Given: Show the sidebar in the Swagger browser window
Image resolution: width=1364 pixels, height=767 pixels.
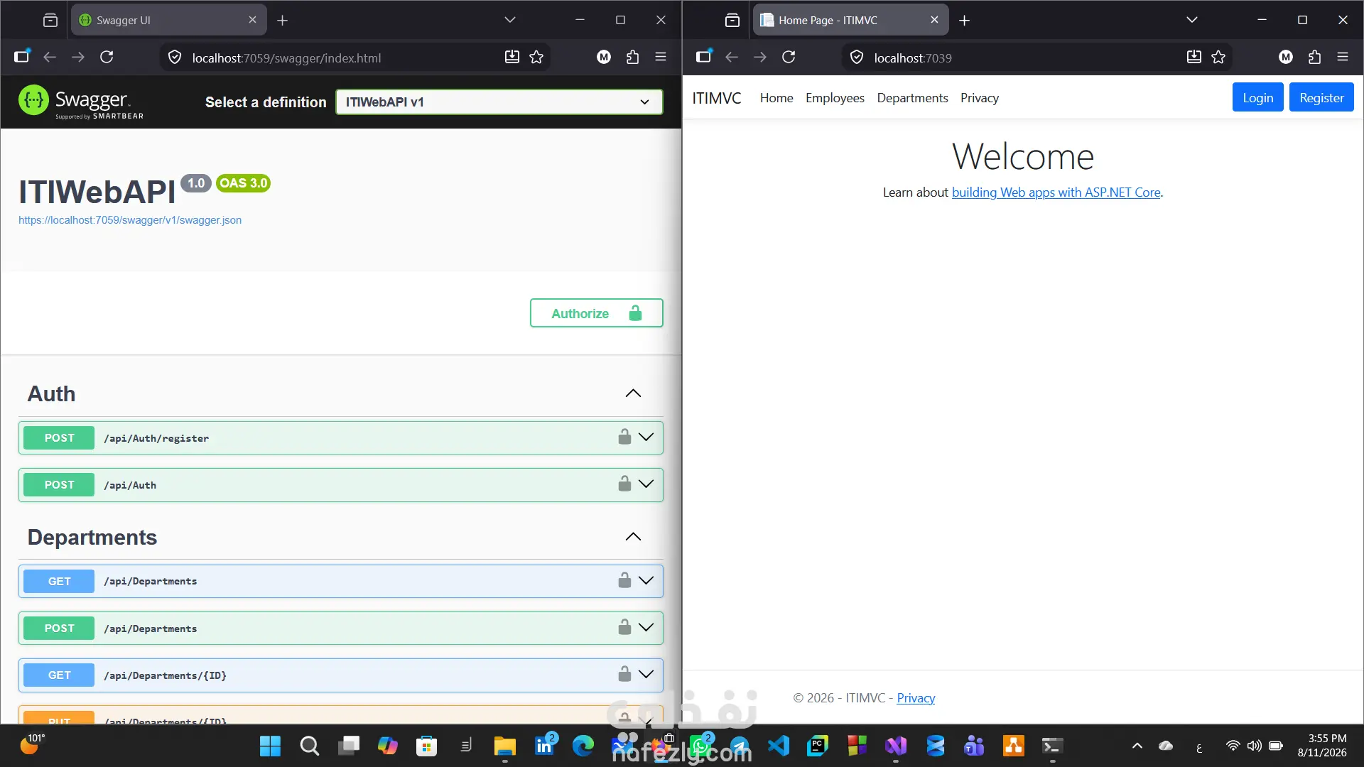Looking at the screenshot, I should point(22,57).
